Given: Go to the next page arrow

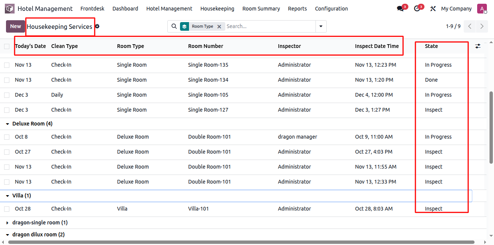Looking at the screenshot, I should click(482, 26).
